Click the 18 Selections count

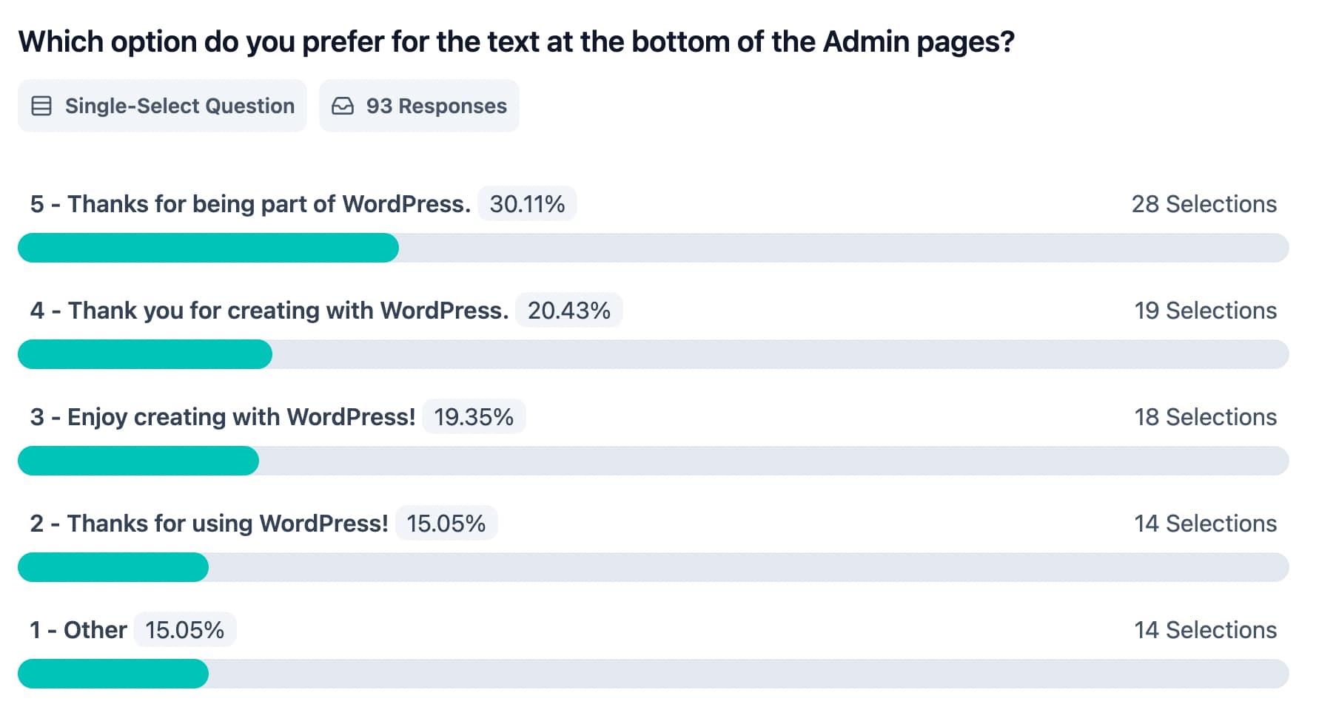1205,417
